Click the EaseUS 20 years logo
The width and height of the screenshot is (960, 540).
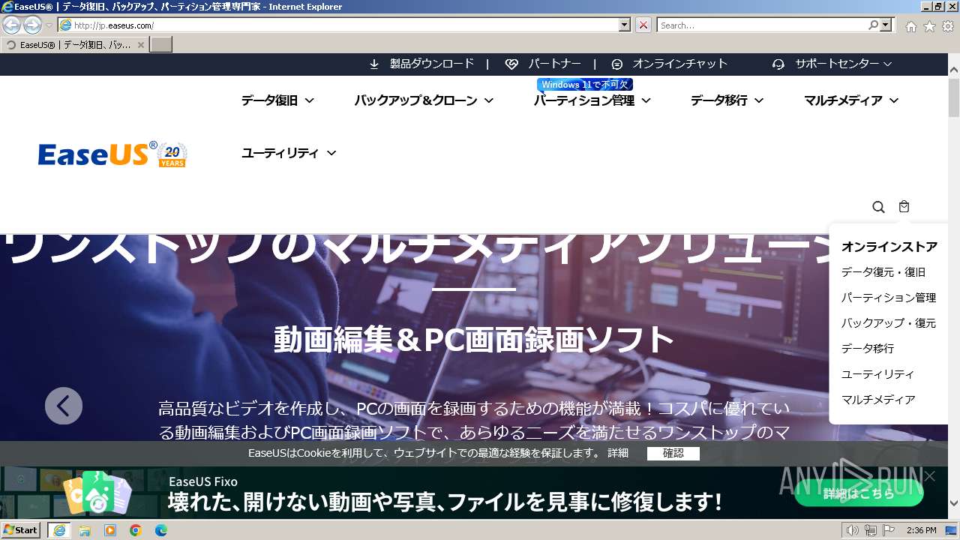coord(112,154)
